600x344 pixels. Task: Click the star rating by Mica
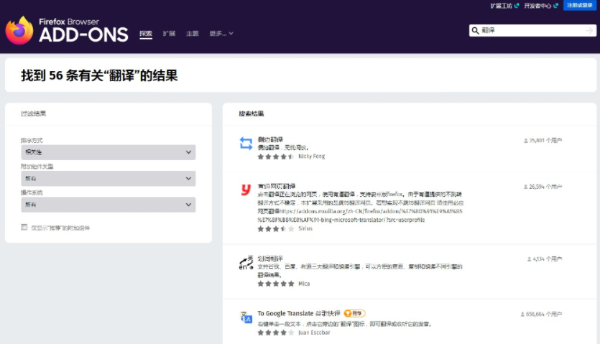click(x=276, y=284)
